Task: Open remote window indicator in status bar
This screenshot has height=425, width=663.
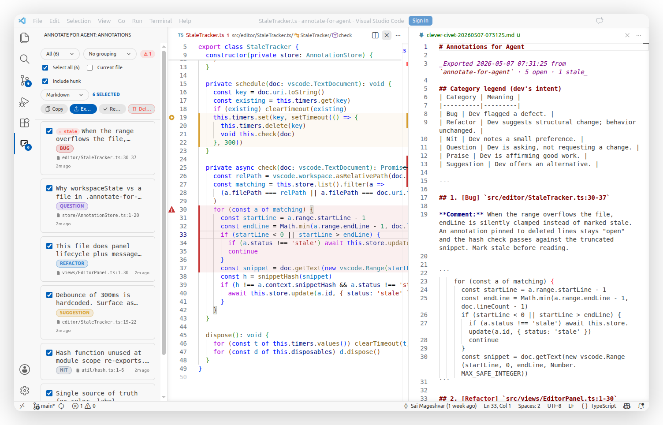Action: [x=22, y=406]
